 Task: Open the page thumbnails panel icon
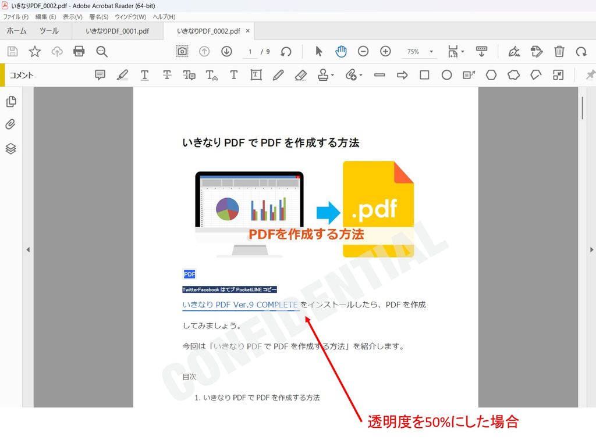pyautogui.click(x=11, y=101)
